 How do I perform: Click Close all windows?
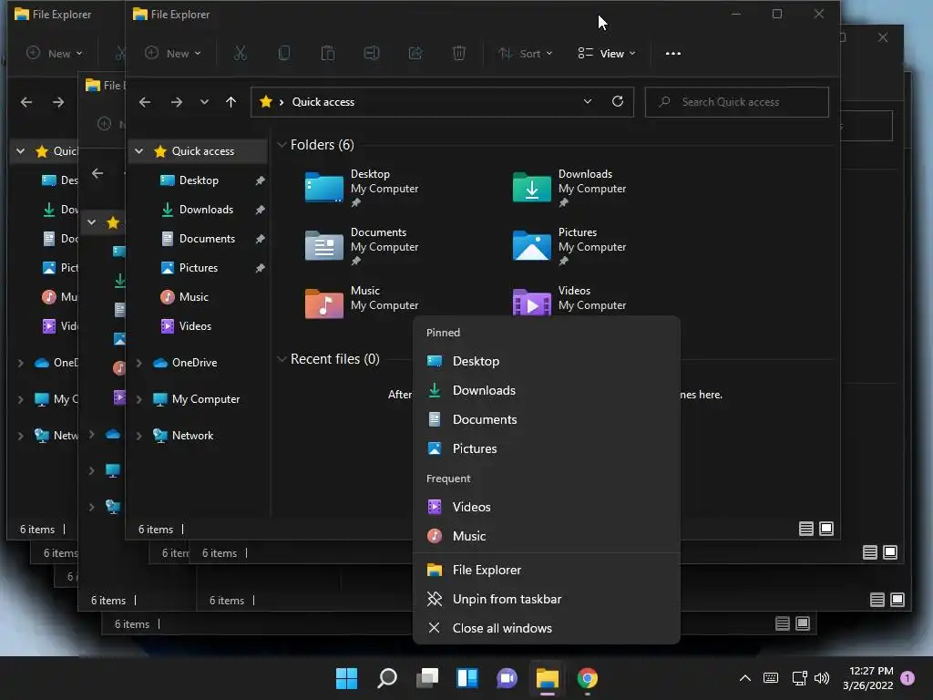point(547,629)
